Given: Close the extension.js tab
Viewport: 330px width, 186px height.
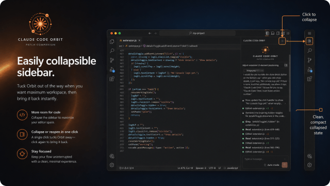Looking at the screenshot, I should [x=139, y=40].
